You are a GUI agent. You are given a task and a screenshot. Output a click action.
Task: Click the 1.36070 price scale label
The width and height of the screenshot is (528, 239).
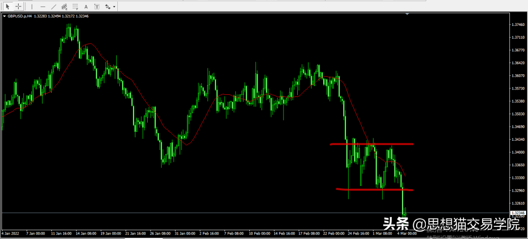click(x=518, y=76)
